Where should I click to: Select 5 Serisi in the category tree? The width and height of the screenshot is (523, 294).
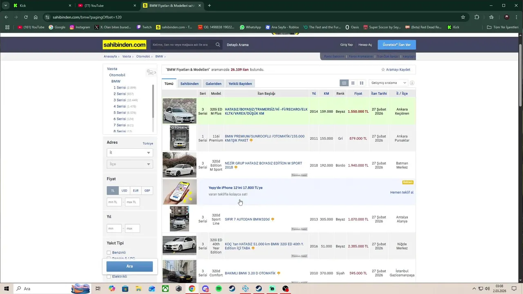coord(120,113)
